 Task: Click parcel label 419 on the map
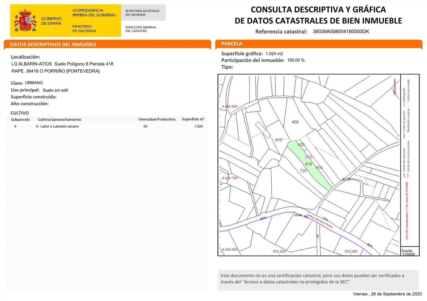coord(319,168)
